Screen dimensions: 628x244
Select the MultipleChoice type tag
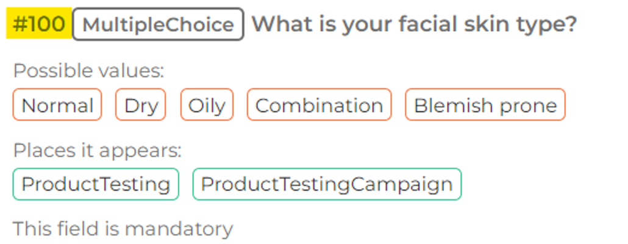[158, 24]
